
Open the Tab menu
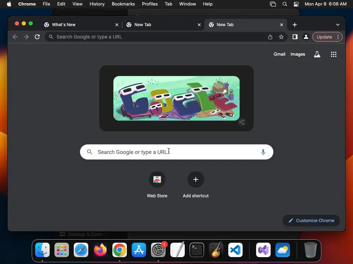click(x=168, y=4)
